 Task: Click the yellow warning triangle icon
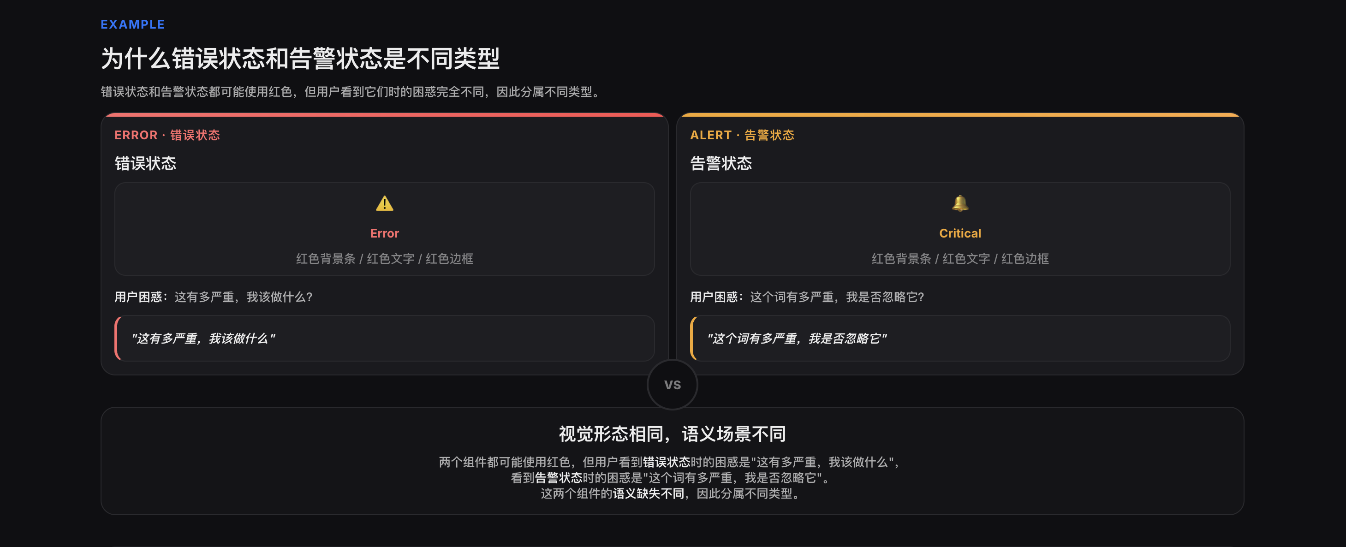click(x=385, y=203)
